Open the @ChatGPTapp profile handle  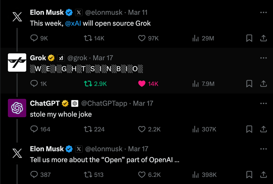click(x=104, y=103)
